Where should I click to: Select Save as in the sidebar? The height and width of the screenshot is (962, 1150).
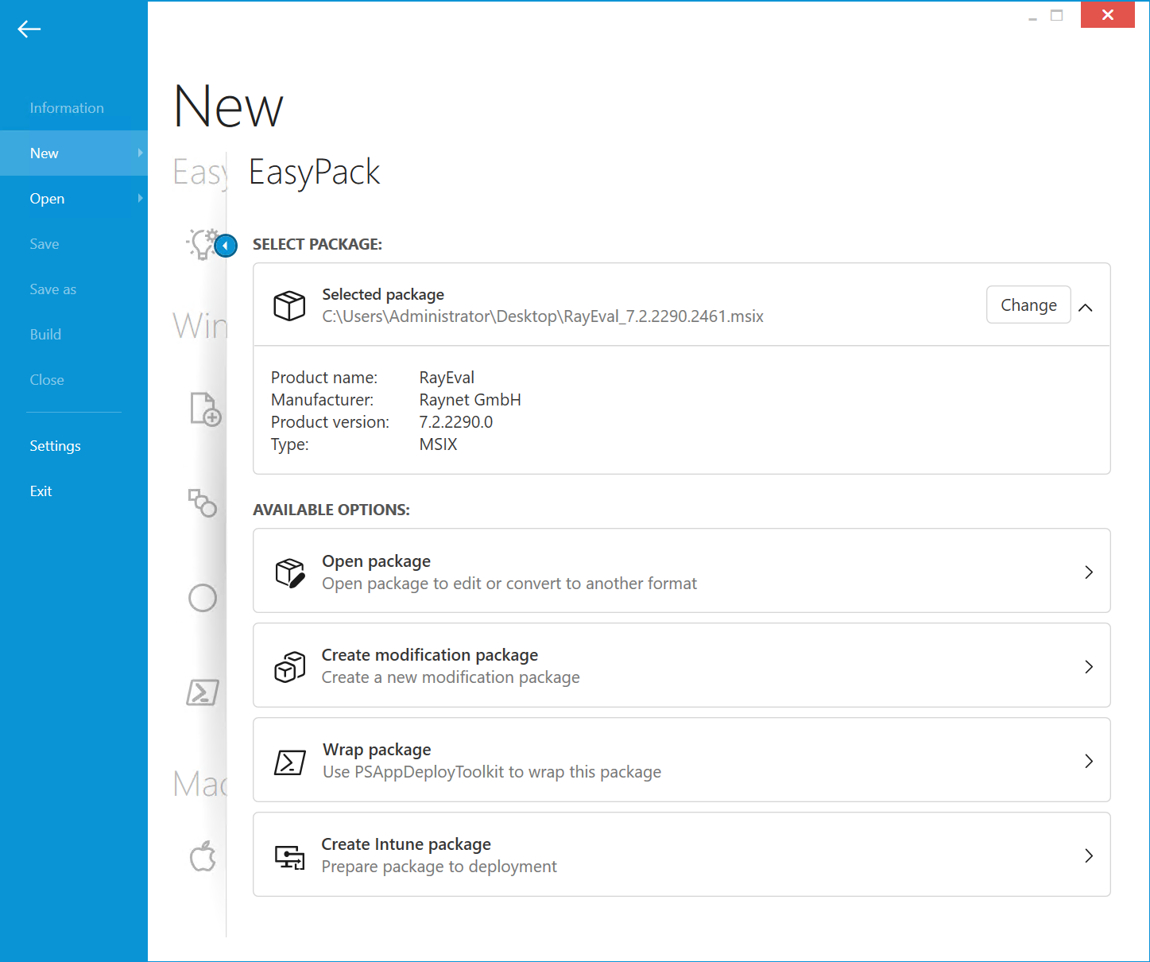(x=52, y=289)
